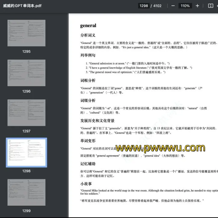Click the 记忆辅助 section heading
Screen dimensions: 218x218
pos(88,164)
